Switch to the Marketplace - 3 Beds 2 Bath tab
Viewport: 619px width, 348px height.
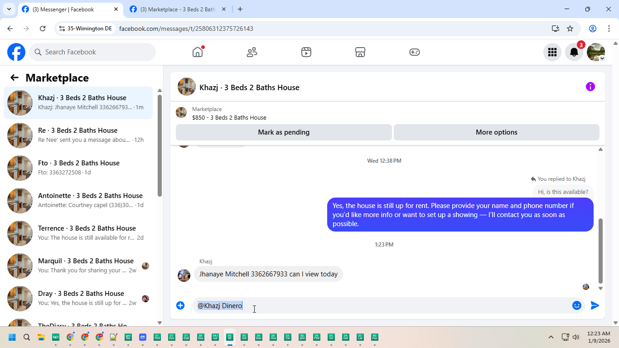(178, 9)
